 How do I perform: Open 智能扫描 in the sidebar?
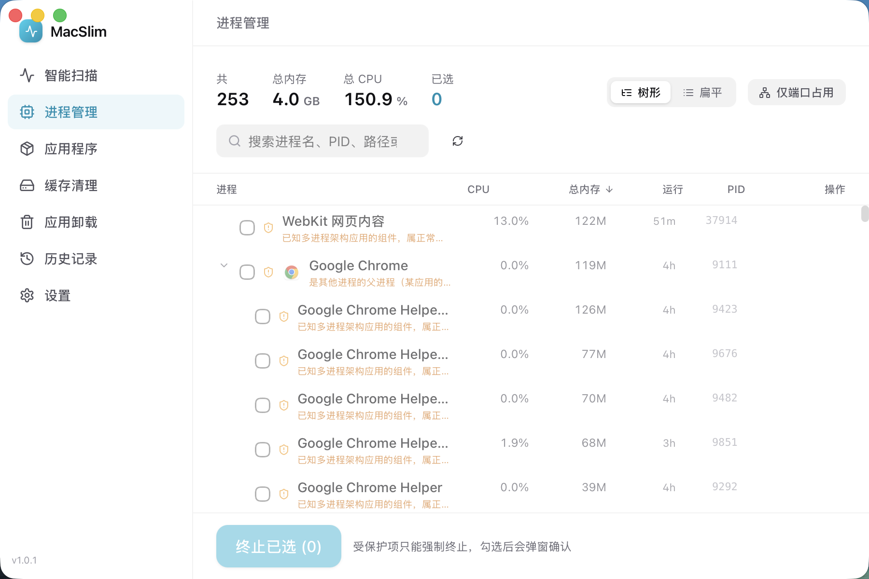click(x=96, y=75)
